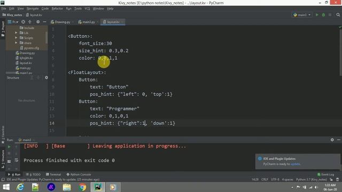The width and height of the screenshot is (342, 192).
Task: Open the Windows Start menu
Action: tap(6, 187)
